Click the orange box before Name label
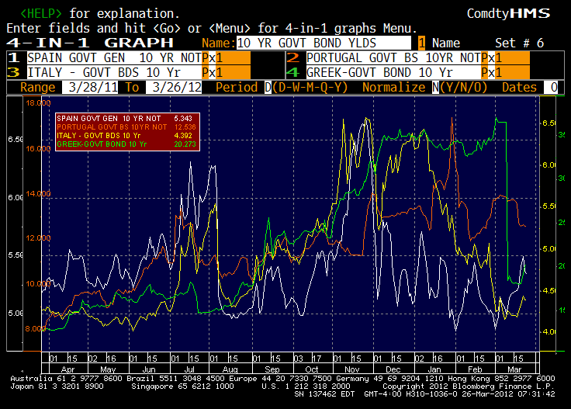 point(421,43)
